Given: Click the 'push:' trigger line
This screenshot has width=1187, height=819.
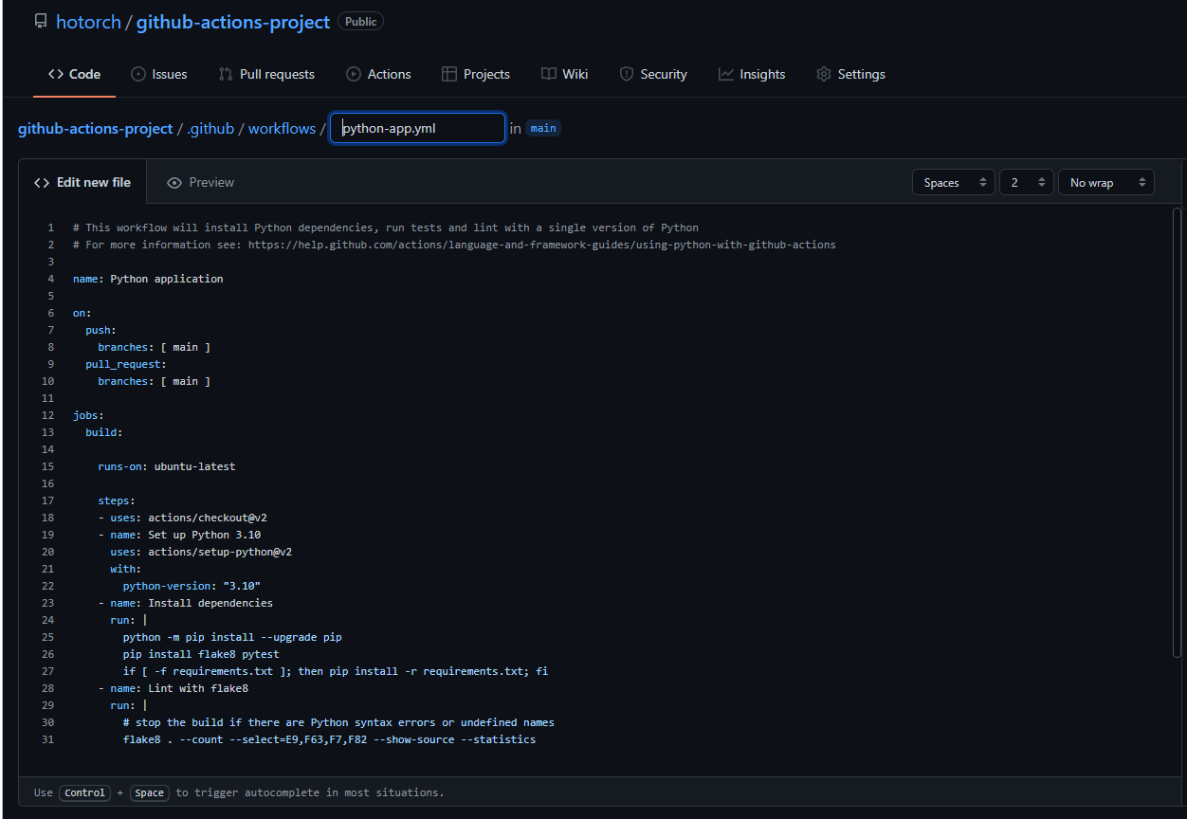Looking at the screenshot, I should tap(100, 330).
